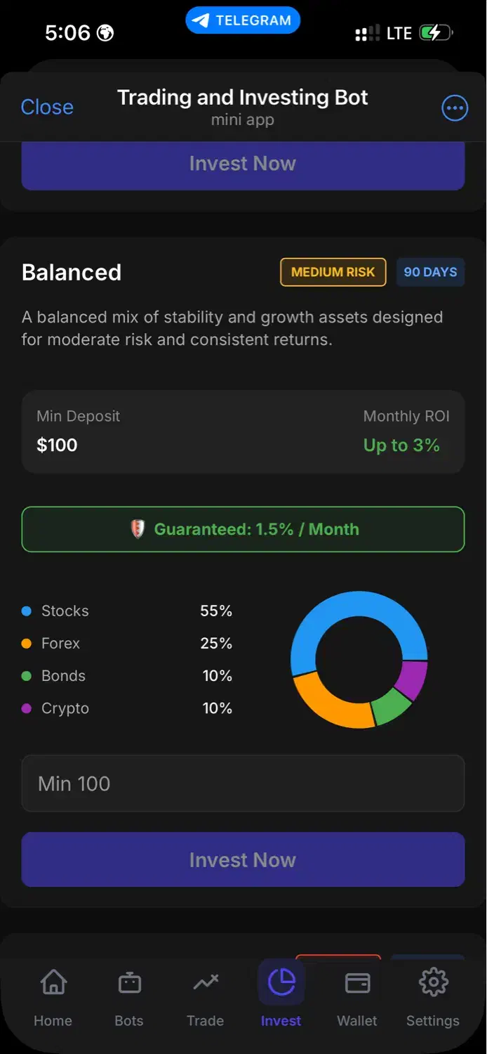Tap the MEDIUM RISK badge
487x1054 pixels.
click(x=333, y=272)
